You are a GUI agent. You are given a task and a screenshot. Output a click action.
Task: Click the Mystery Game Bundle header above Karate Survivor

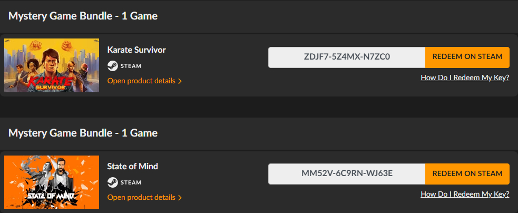(x=83, y=16)
